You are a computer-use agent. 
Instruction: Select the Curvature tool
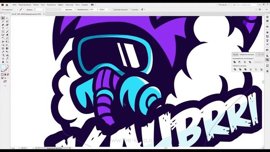pyautogui.click(x=7, y=25)
